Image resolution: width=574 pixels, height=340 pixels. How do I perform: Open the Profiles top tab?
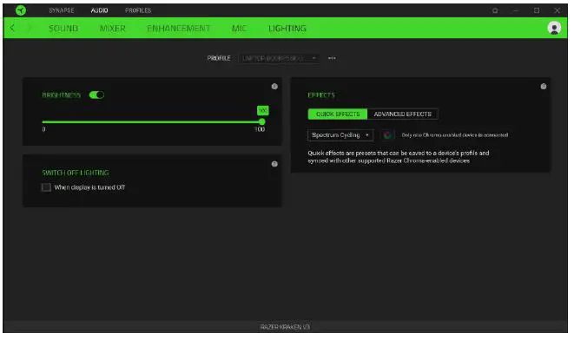click(138, 10)
